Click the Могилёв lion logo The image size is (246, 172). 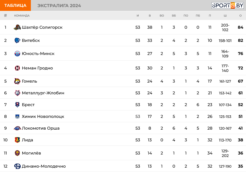[17, 153]
